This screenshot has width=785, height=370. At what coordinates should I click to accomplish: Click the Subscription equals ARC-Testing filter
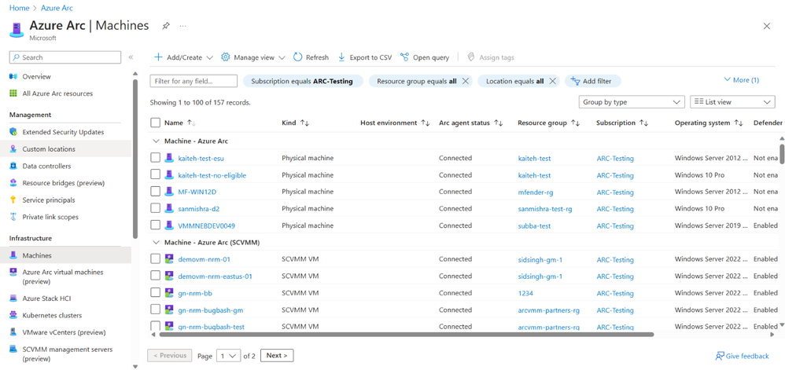tap(302, 81)
